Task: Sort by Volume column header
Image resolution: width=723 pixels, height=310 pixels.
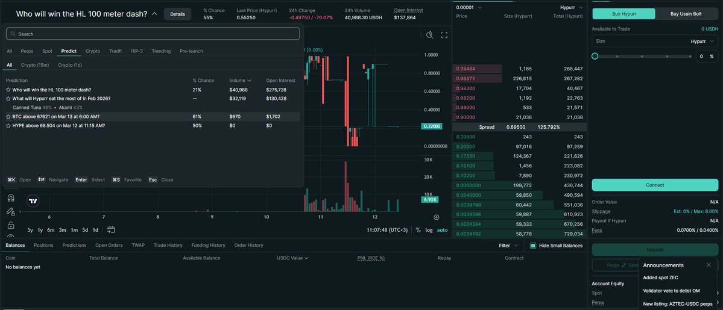Action: pos(240,80)
